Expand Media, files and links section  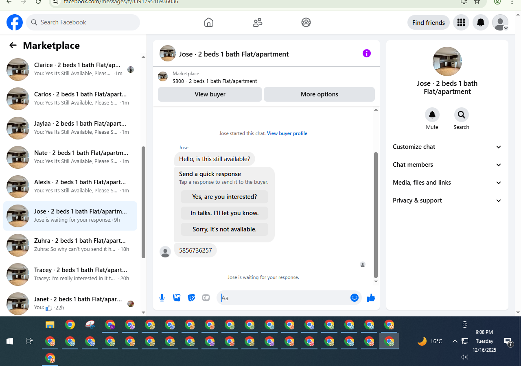[x=447, y=183]
